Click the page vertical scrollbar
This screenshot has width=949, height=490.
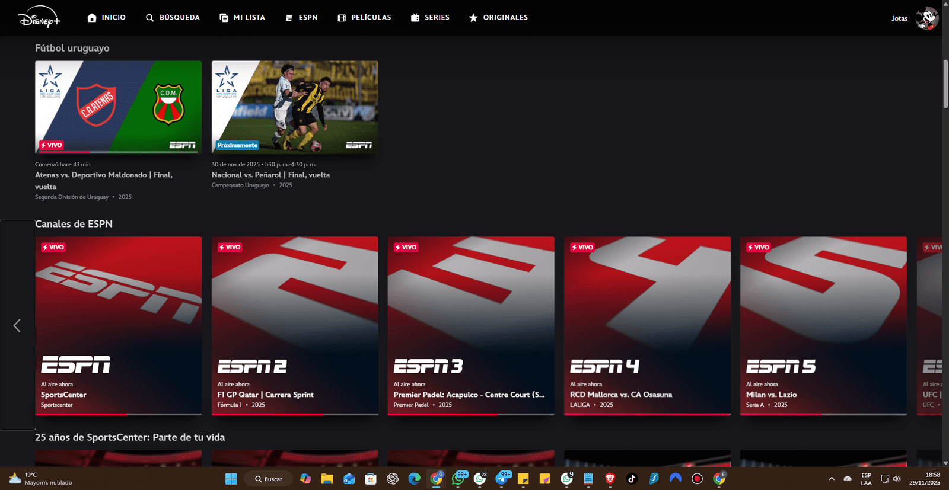945,84
